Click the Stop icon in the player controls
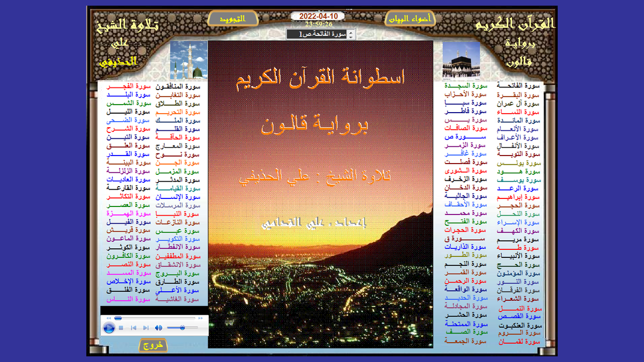 (121, 327)
